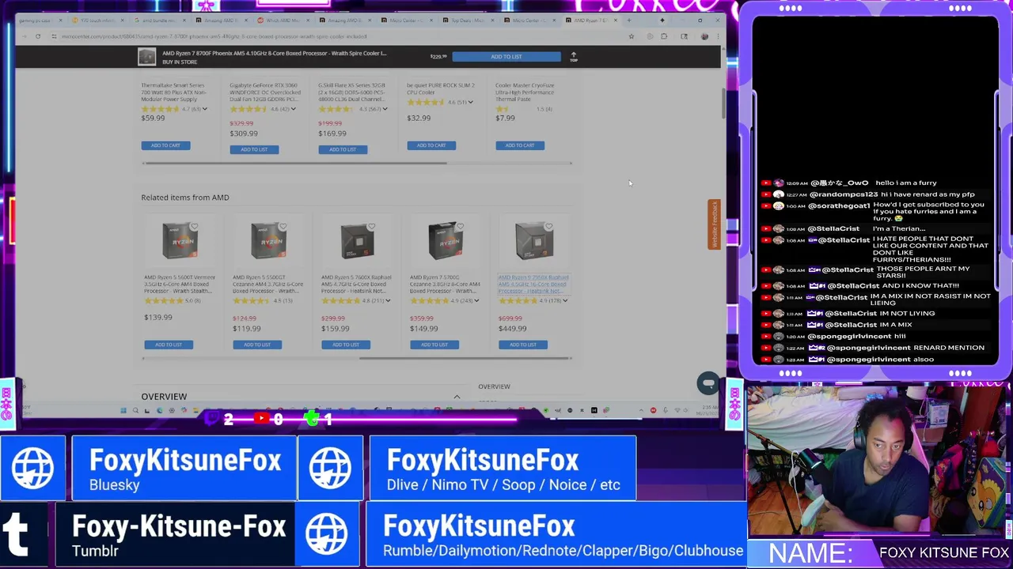The width and height of the screenshot is (1013, 569).
Task: Expand rating dropdown for Ryzen 5 7600X
Action: pos(388,301)
